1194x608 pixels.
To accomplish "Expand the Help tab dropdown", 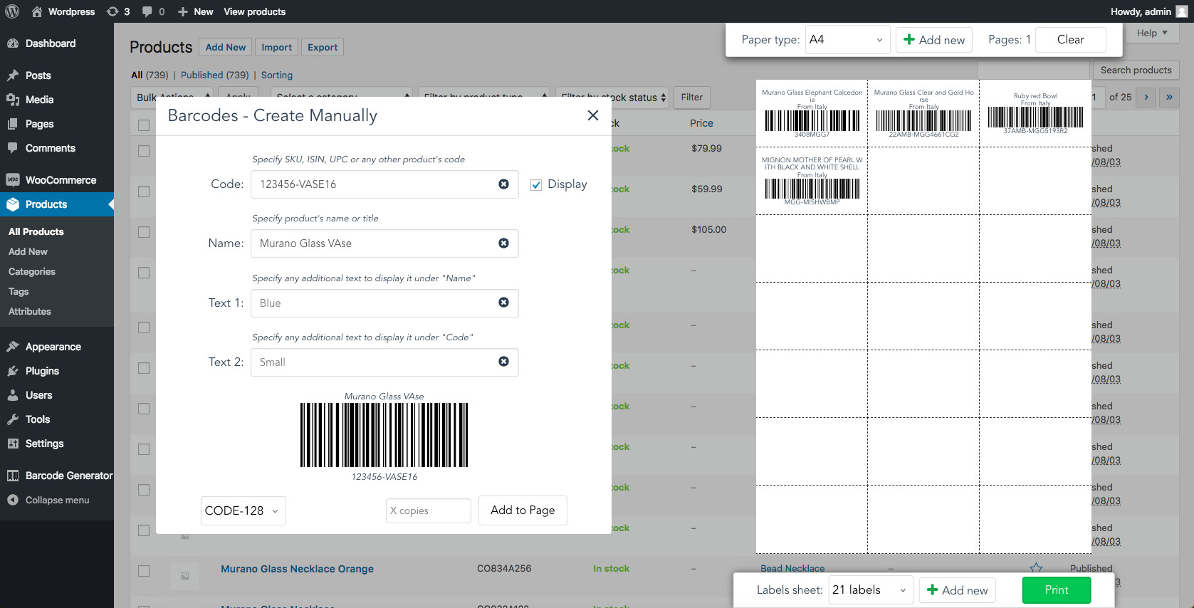I will click(x=1152, y=33).
